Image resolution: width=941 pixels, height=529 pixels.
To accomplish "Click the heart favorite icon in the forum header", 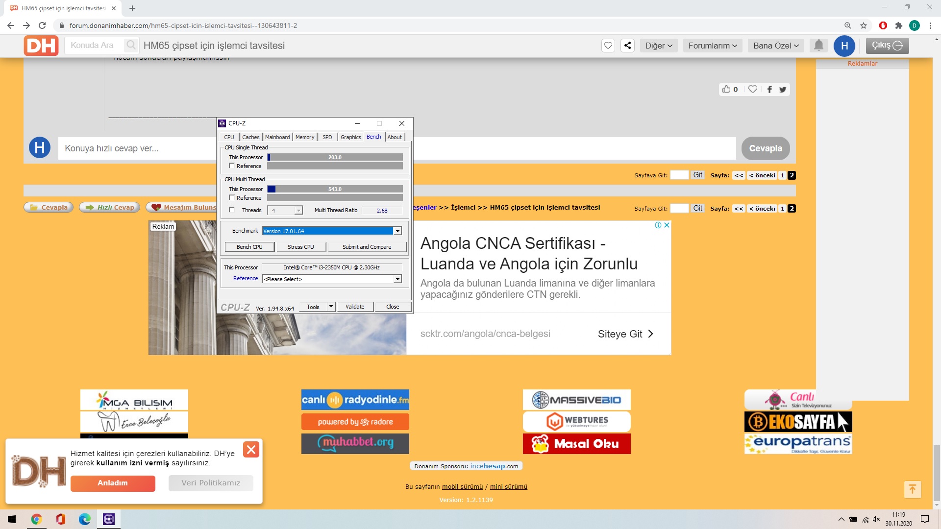I will coord(608,46).
